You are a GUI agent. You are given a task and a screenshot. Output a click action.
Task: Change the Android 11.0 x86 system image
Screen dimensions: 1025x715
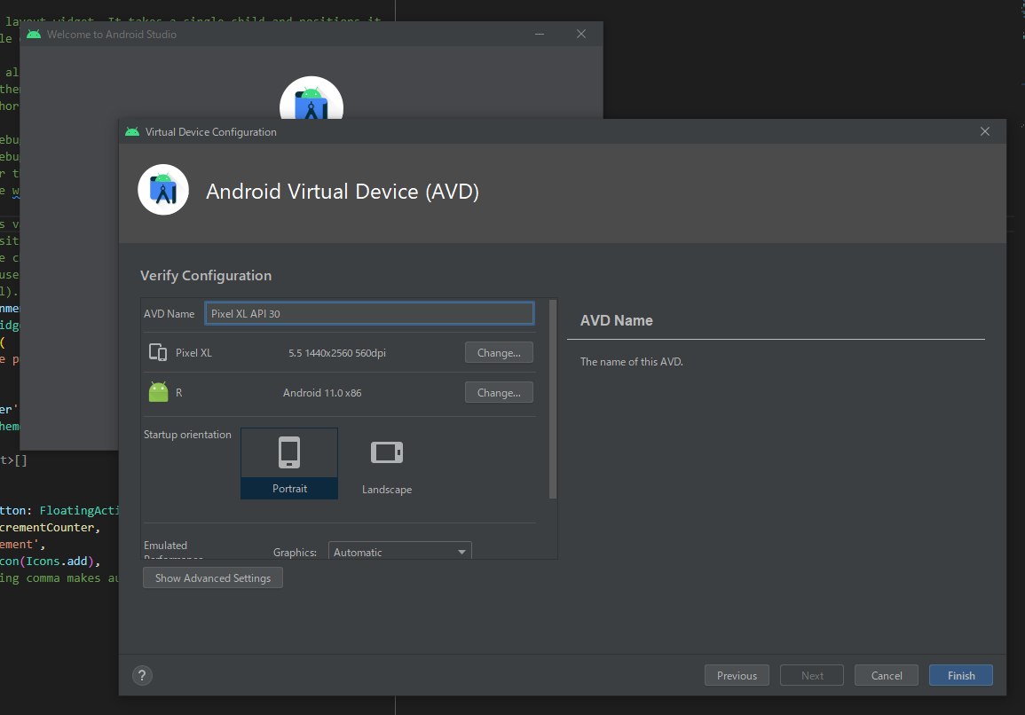(499, 392)
